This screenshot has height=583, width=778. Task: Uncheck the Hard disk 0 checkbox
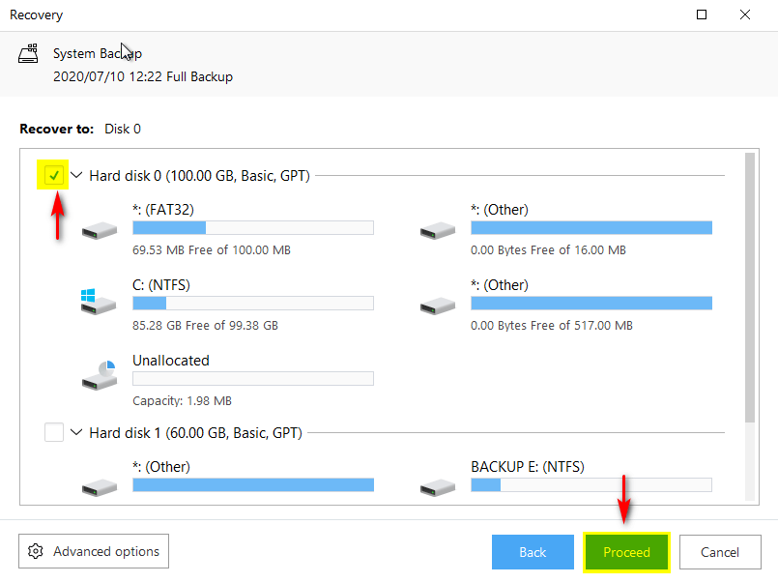point(54,176)
